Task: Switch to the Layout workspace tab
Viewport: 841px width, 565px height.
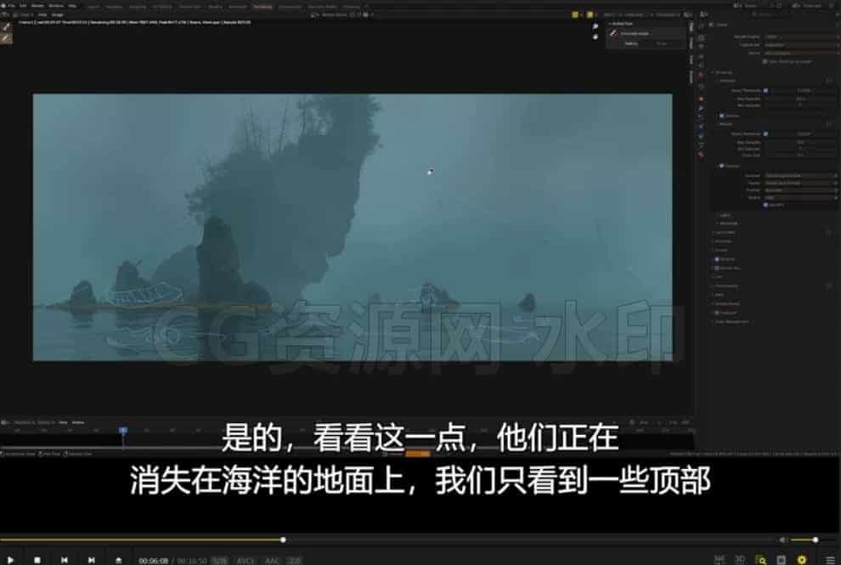Action: click(x=93, y=7)
